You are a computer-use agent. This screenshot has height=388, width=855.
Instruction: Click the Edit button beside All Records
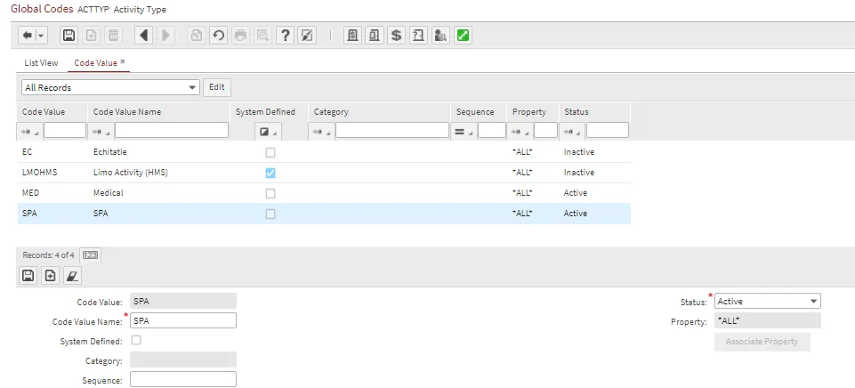217,87
